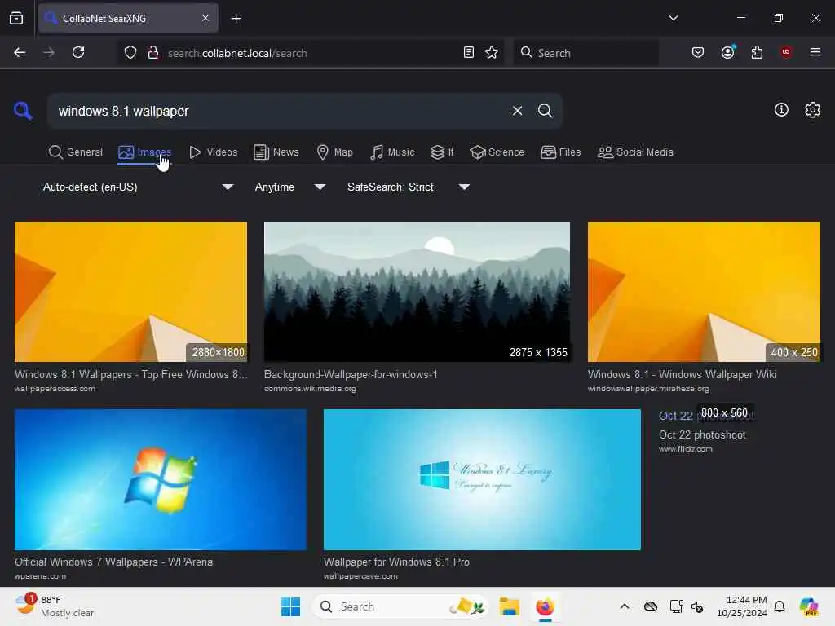Open Firefox application menu

coord(815,52)
